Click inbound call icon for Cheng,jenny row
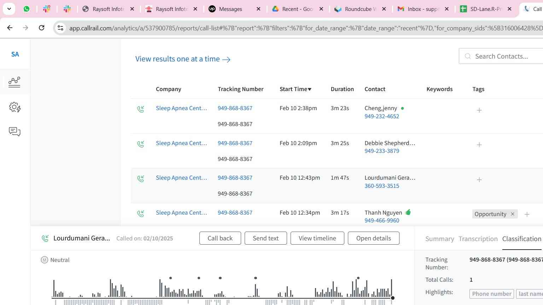This screenshot has width=543, height=305. [141, 109]
